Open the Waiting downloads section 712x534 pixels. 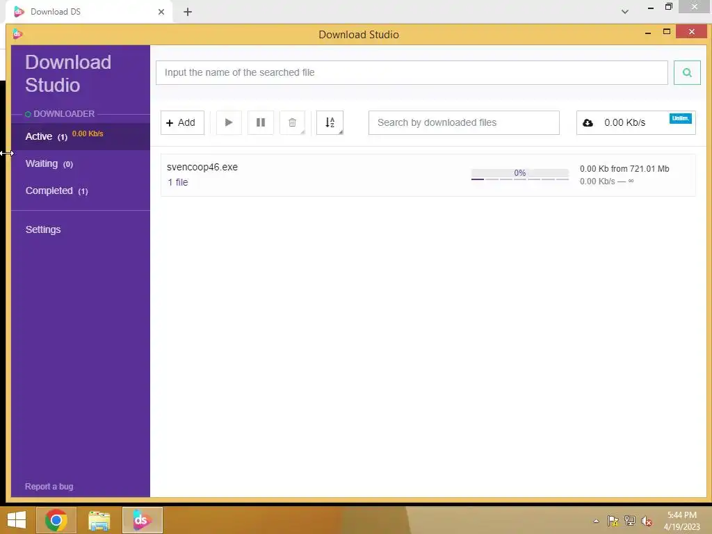pyautogui.click(x=81, y=163)
